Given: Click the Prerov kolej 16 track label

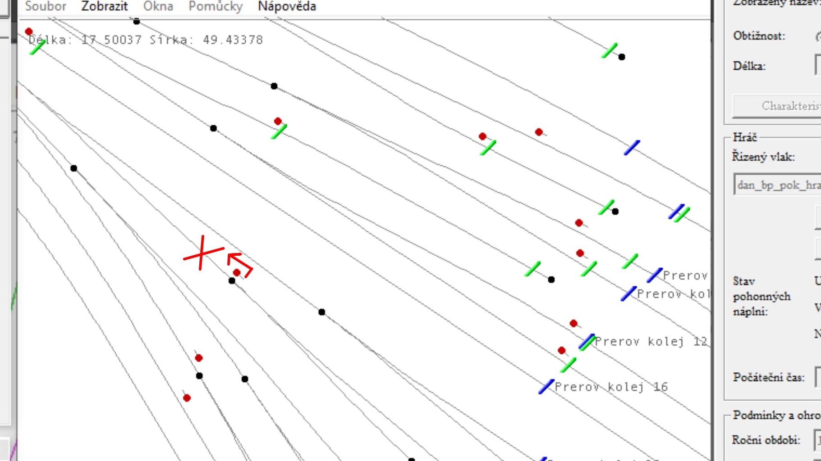Looking at the screenshot, I should [611, 387].
